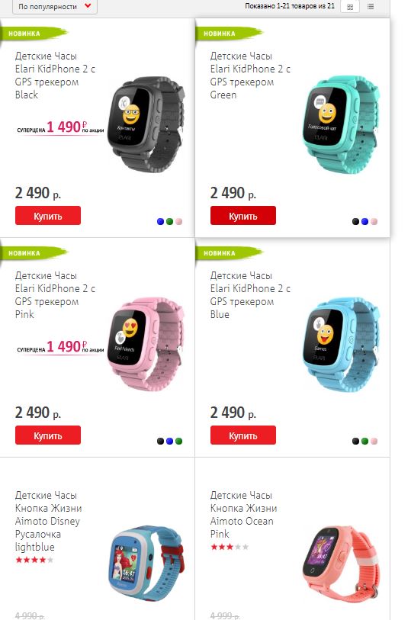Pick green swatch under Black KidPhone card
Viewport: 411px width, 620px height.
pyautogui.click(x=169, y=221)
